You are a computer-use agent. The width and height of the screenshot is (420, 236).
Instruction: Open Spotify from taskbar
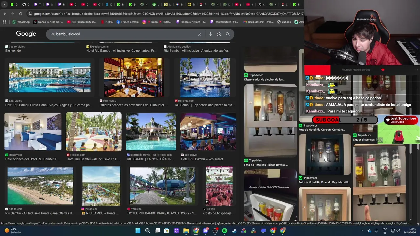[224, 231]
